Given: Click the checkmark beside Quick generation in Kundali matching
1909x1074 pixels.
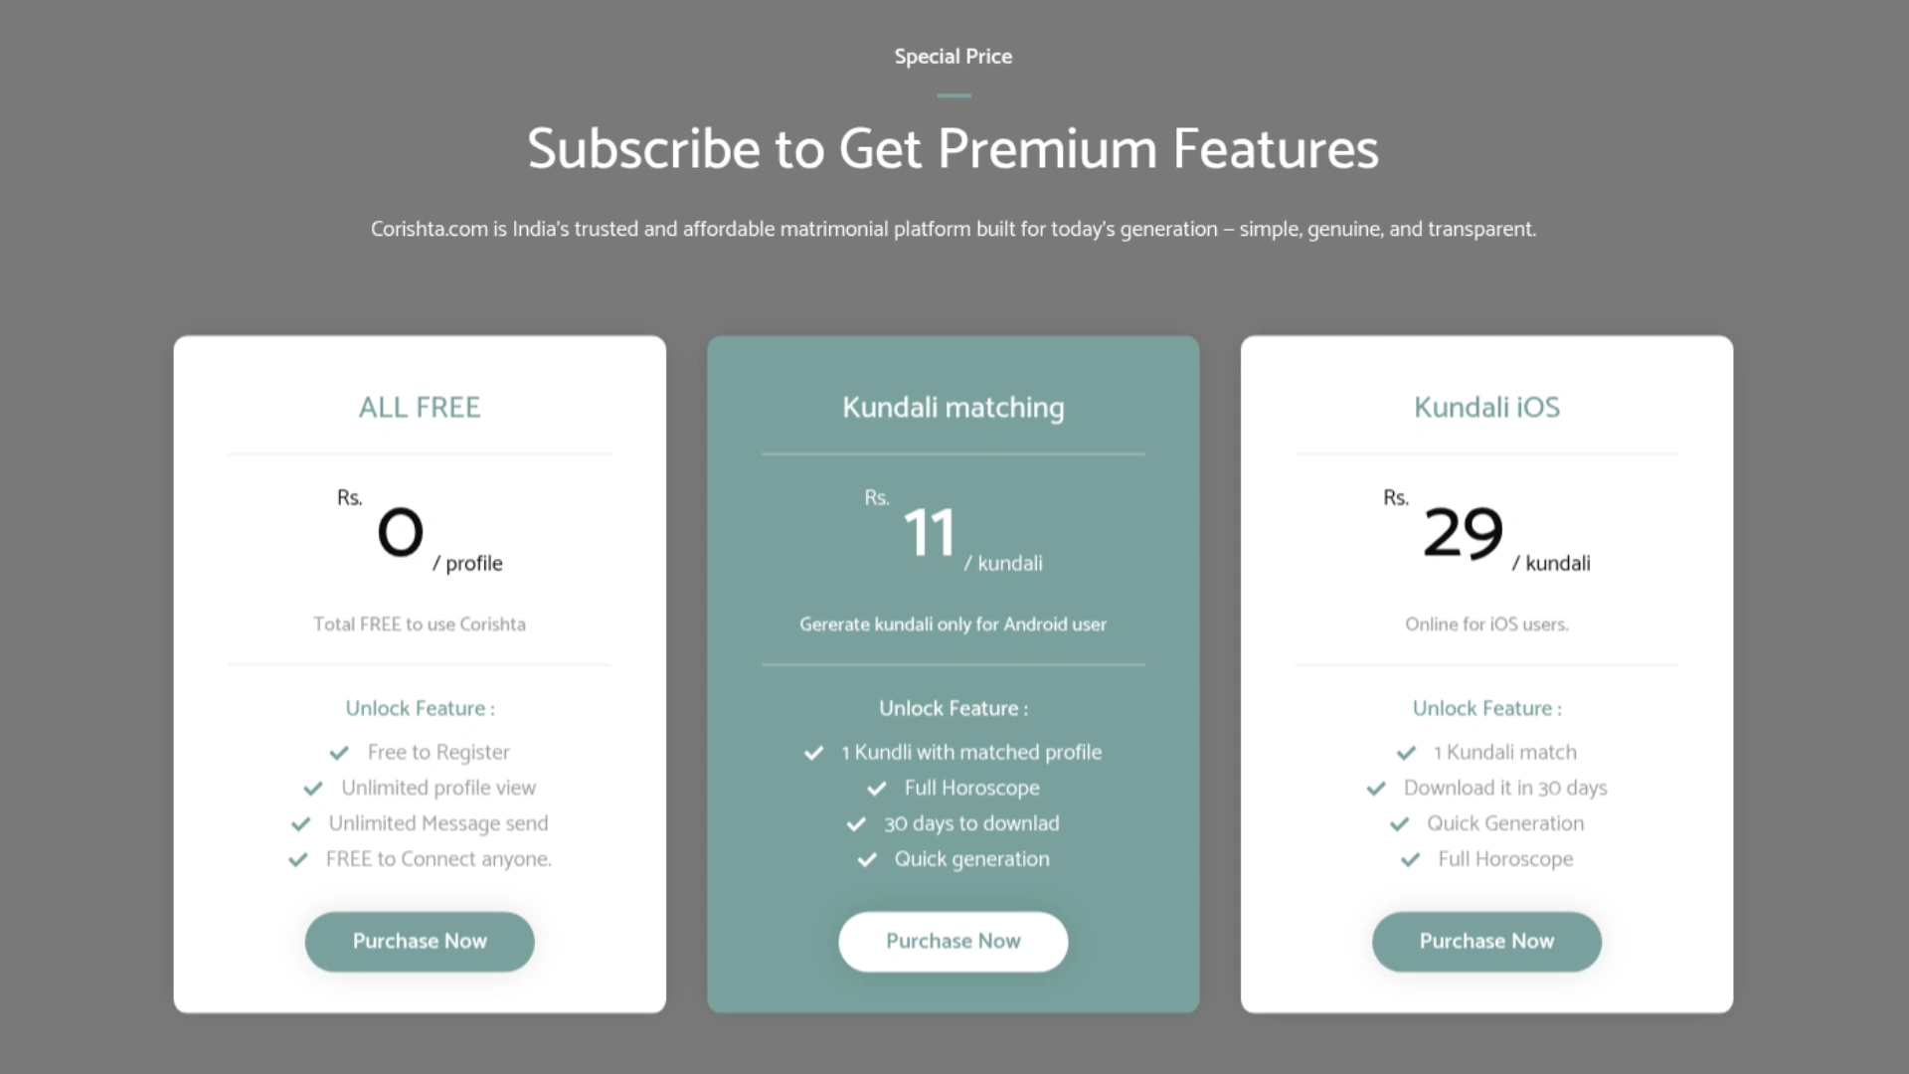Looking at the screenshot, I should 867,860.
